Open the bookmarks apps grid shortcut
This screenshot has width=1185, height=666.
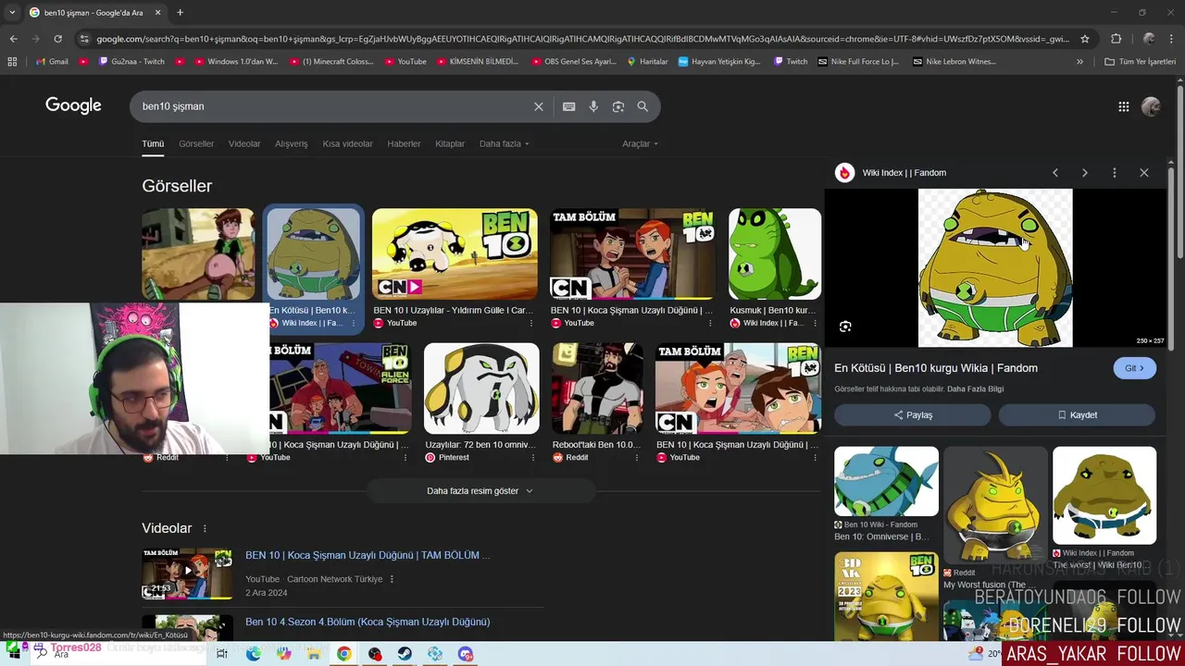12,62
